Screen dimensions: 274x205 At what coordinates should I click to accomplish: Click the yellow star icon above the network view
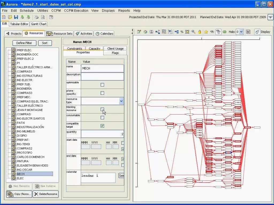coord(206,31)
